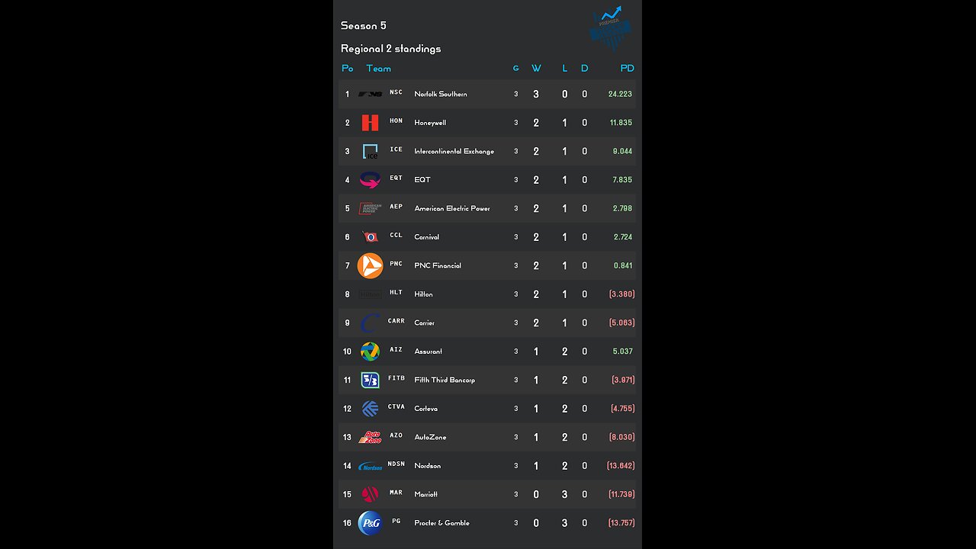This screenshot has height=549, width=976.
Task: Select the Intercontinental Exchange ICE logo
Action: click(x=371, y=151)
